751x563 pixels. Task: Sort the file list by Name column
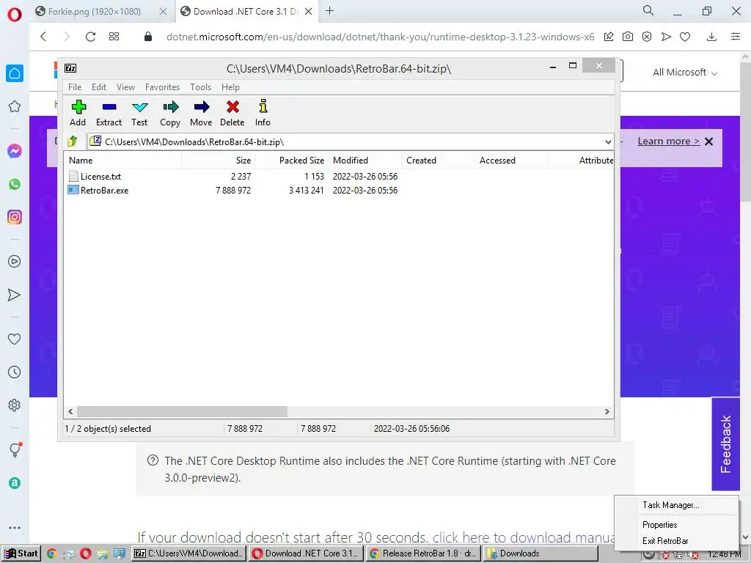(x=122, y=161)
